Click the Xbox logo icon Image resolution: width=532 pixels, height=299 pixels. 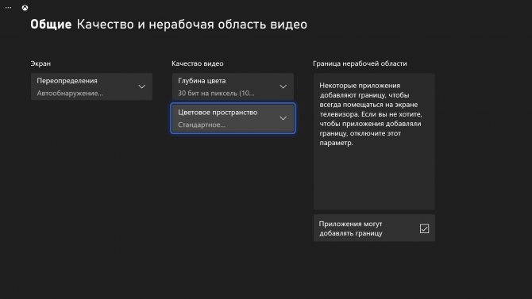click(x=25, y=7)
